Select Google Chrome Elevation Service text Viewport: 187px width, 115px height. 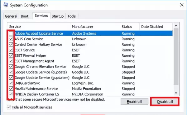[x=41, y=67]
